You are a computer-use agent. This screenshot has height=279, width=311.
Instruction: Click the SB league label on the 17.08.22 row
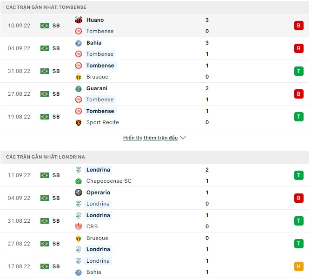coord(56,266)
